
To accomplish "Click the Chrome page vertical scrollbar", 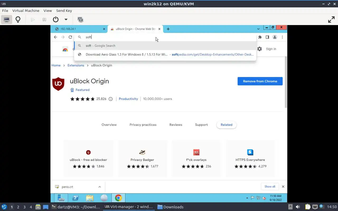I will [x=286, y=82].
